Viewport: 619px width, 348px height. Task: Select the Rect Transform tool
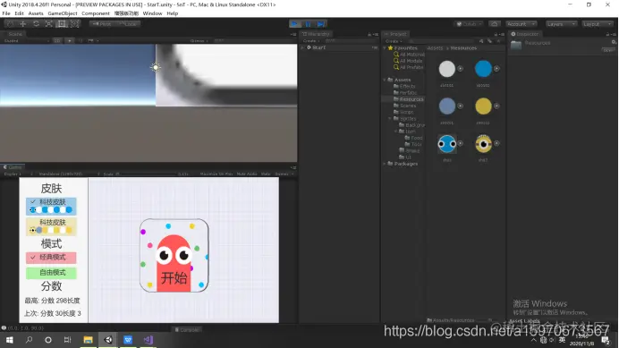62,24
